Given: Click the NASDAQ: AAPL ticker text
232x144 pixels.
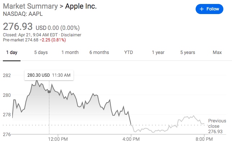Looking at the screenshot, I should point(18,14).
